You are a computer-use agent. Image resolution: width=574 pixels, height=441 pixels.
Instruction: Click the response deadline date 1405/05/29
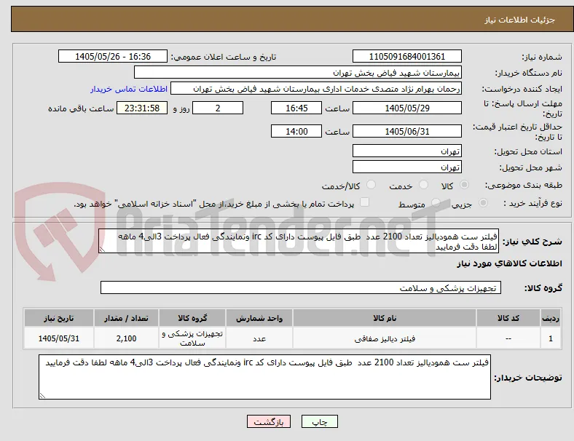406,108
